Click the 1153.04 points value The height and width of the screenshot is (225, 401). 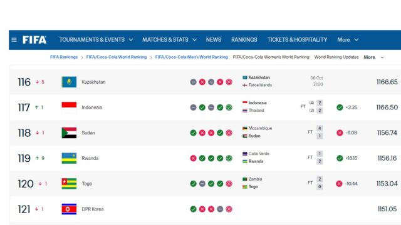click(x=387, y=184)
